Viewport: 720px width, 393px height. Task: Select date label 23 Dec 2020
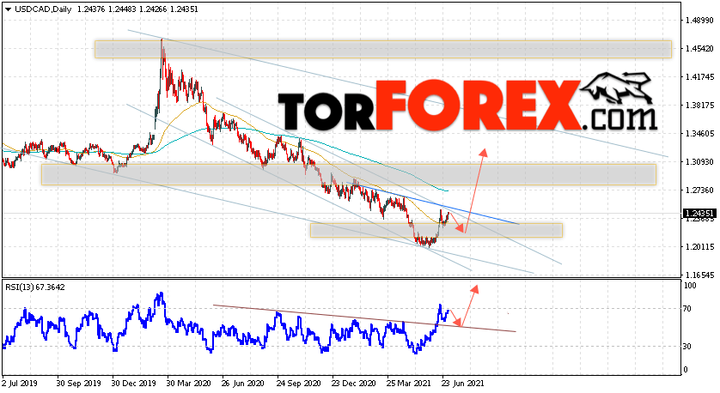click(x=354, y=383)
